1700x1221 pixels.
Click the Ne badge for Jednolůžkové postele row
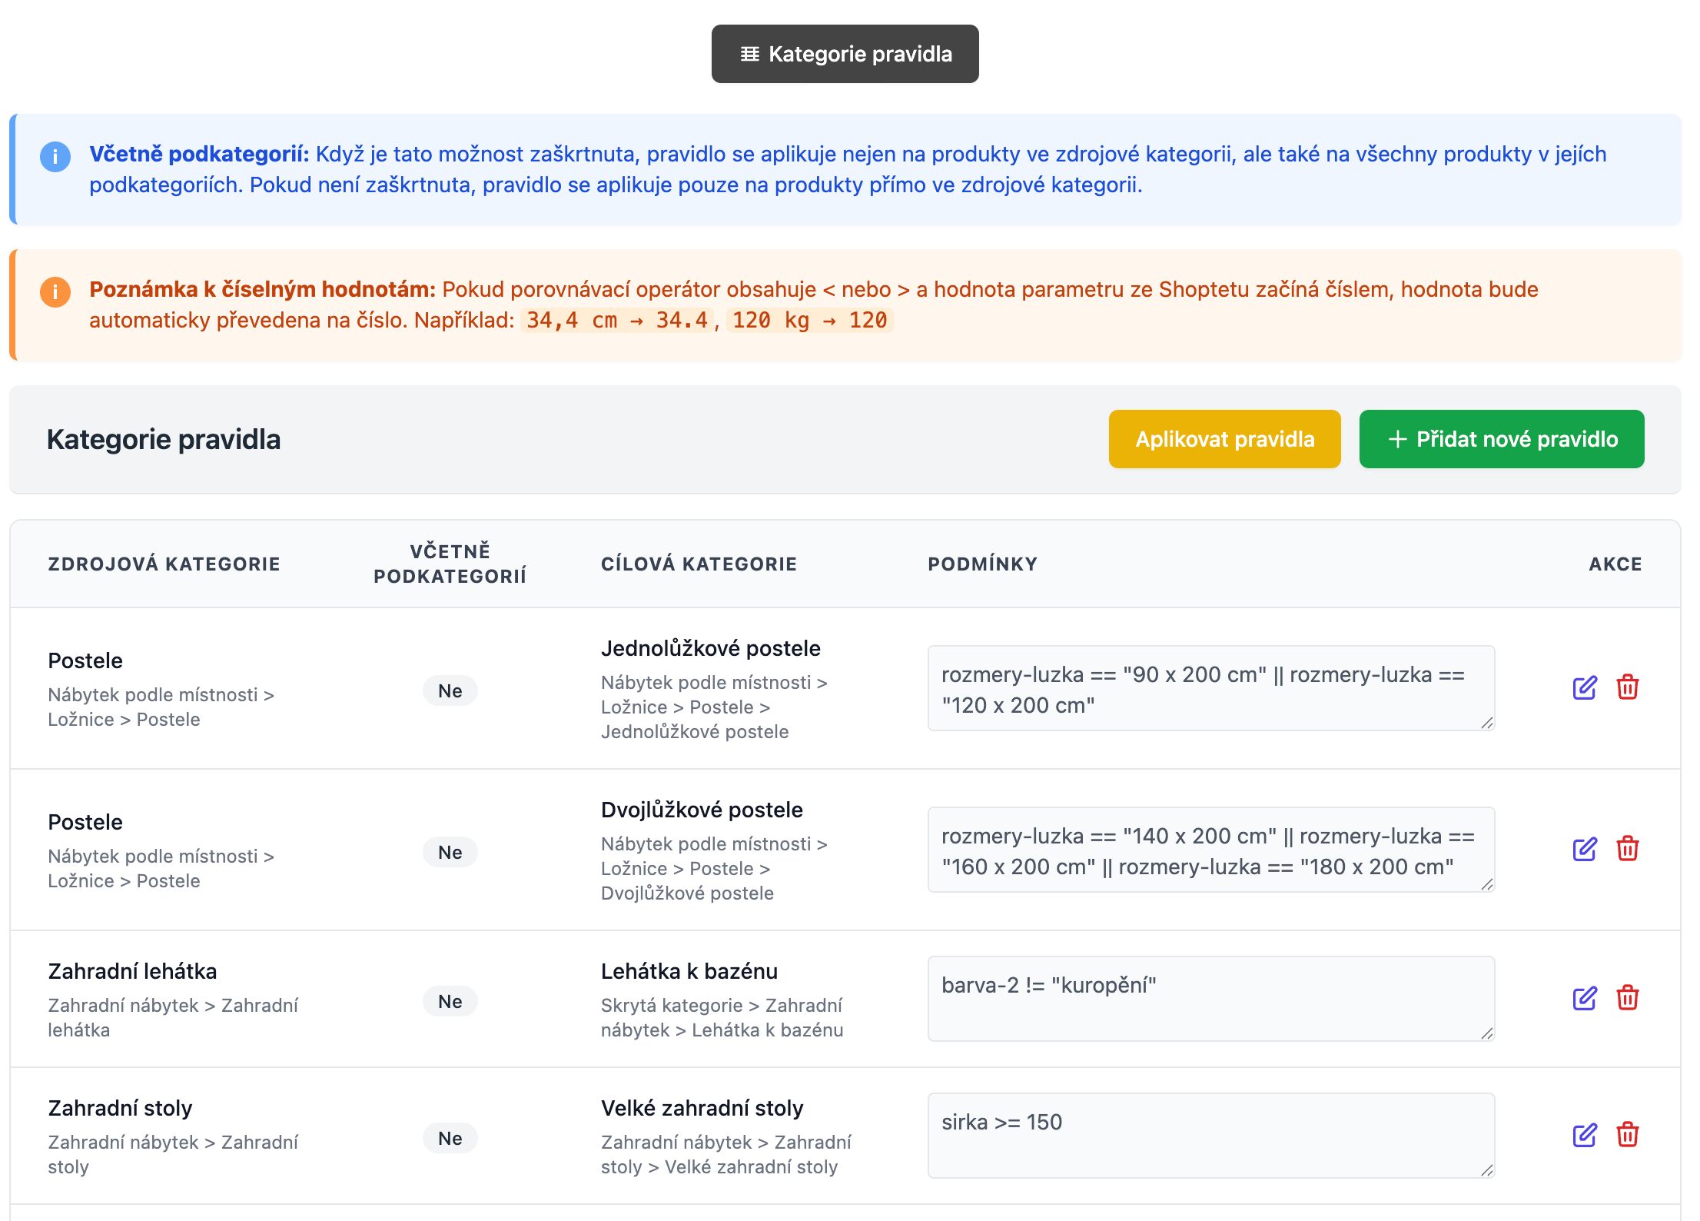[x=450, y=690]
